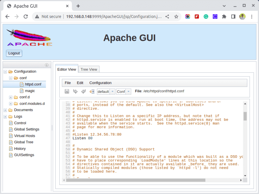The image size is (259, 194).
Task: Open History in the sidebar
Action: click(20, 149)
